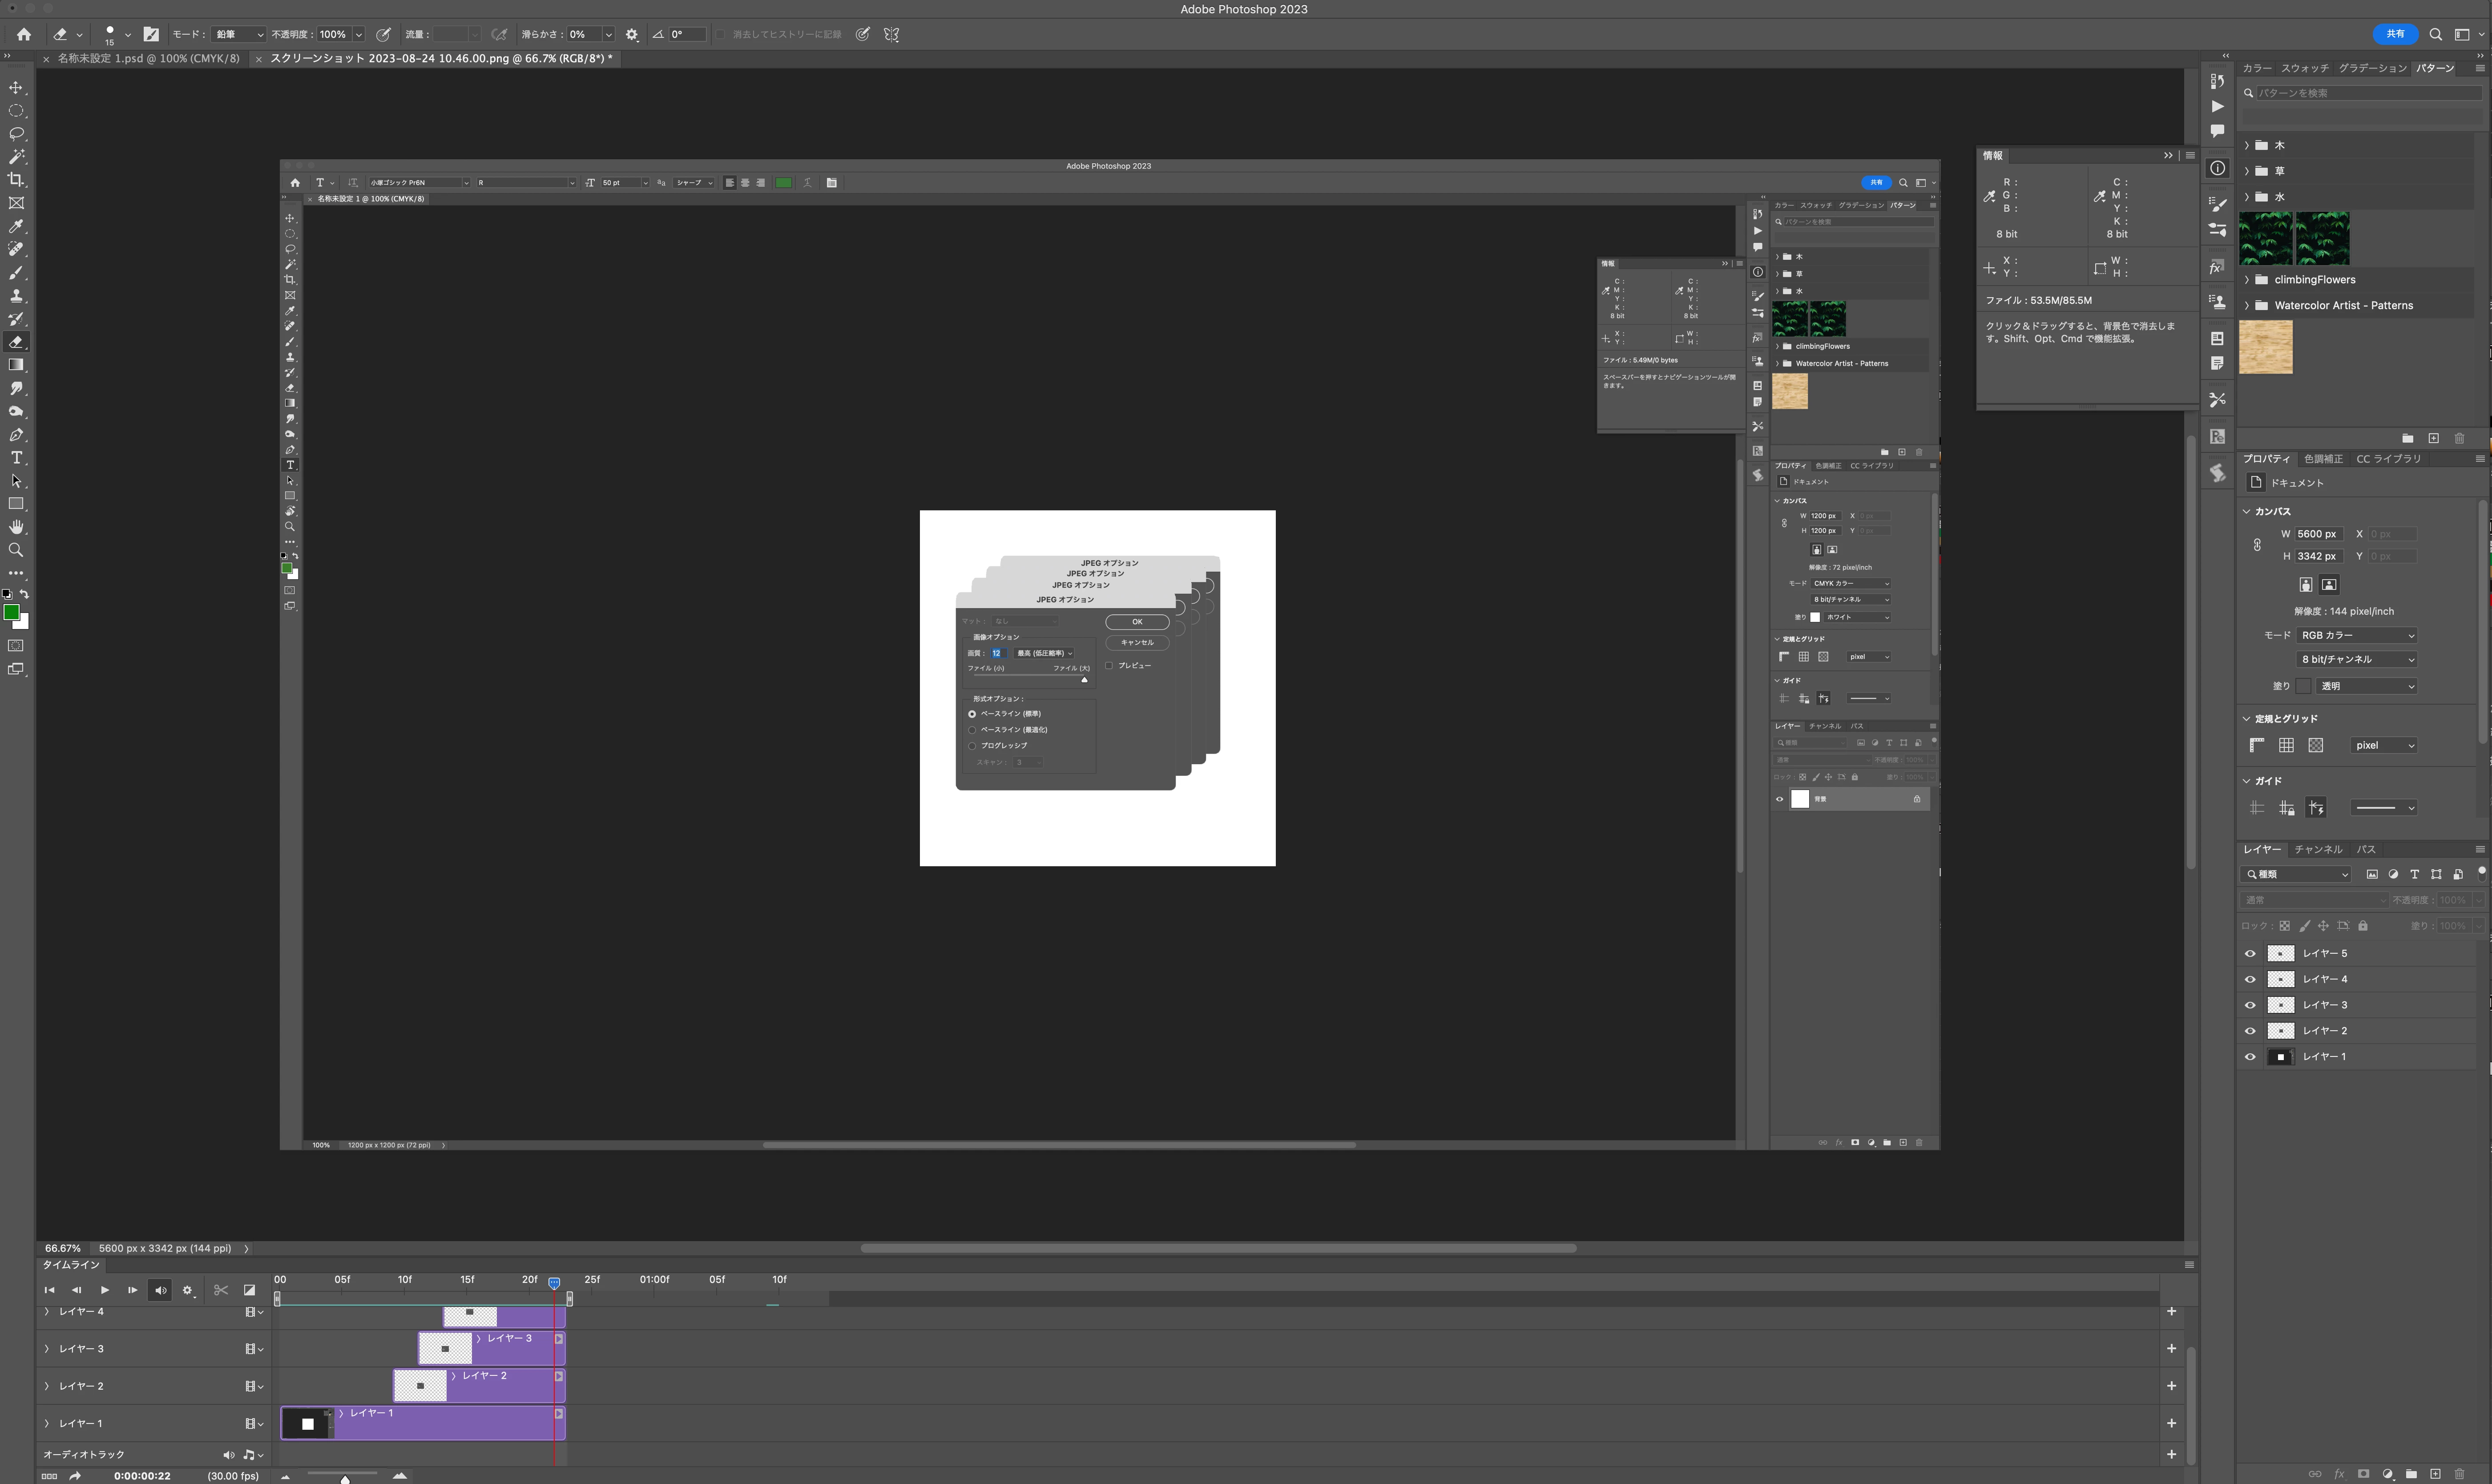Hide レイヤー 5 using its eye icon
Image resolution: width=2492 pixels, height=1484 pixels.
tap(2250, 953)
